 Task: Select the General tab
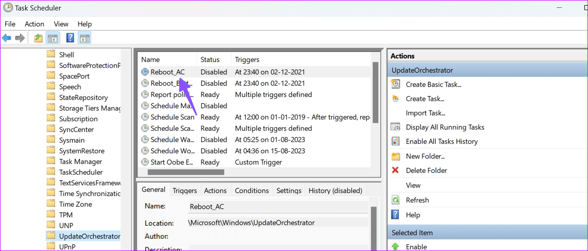click(153, 189)
